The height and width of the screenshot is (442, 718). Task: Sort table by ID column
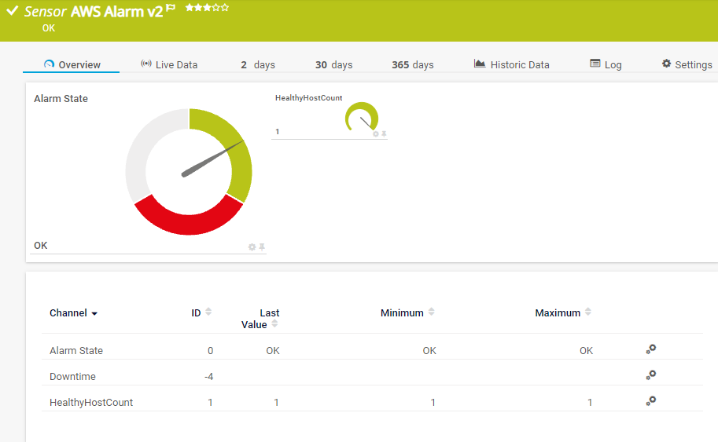208,312
